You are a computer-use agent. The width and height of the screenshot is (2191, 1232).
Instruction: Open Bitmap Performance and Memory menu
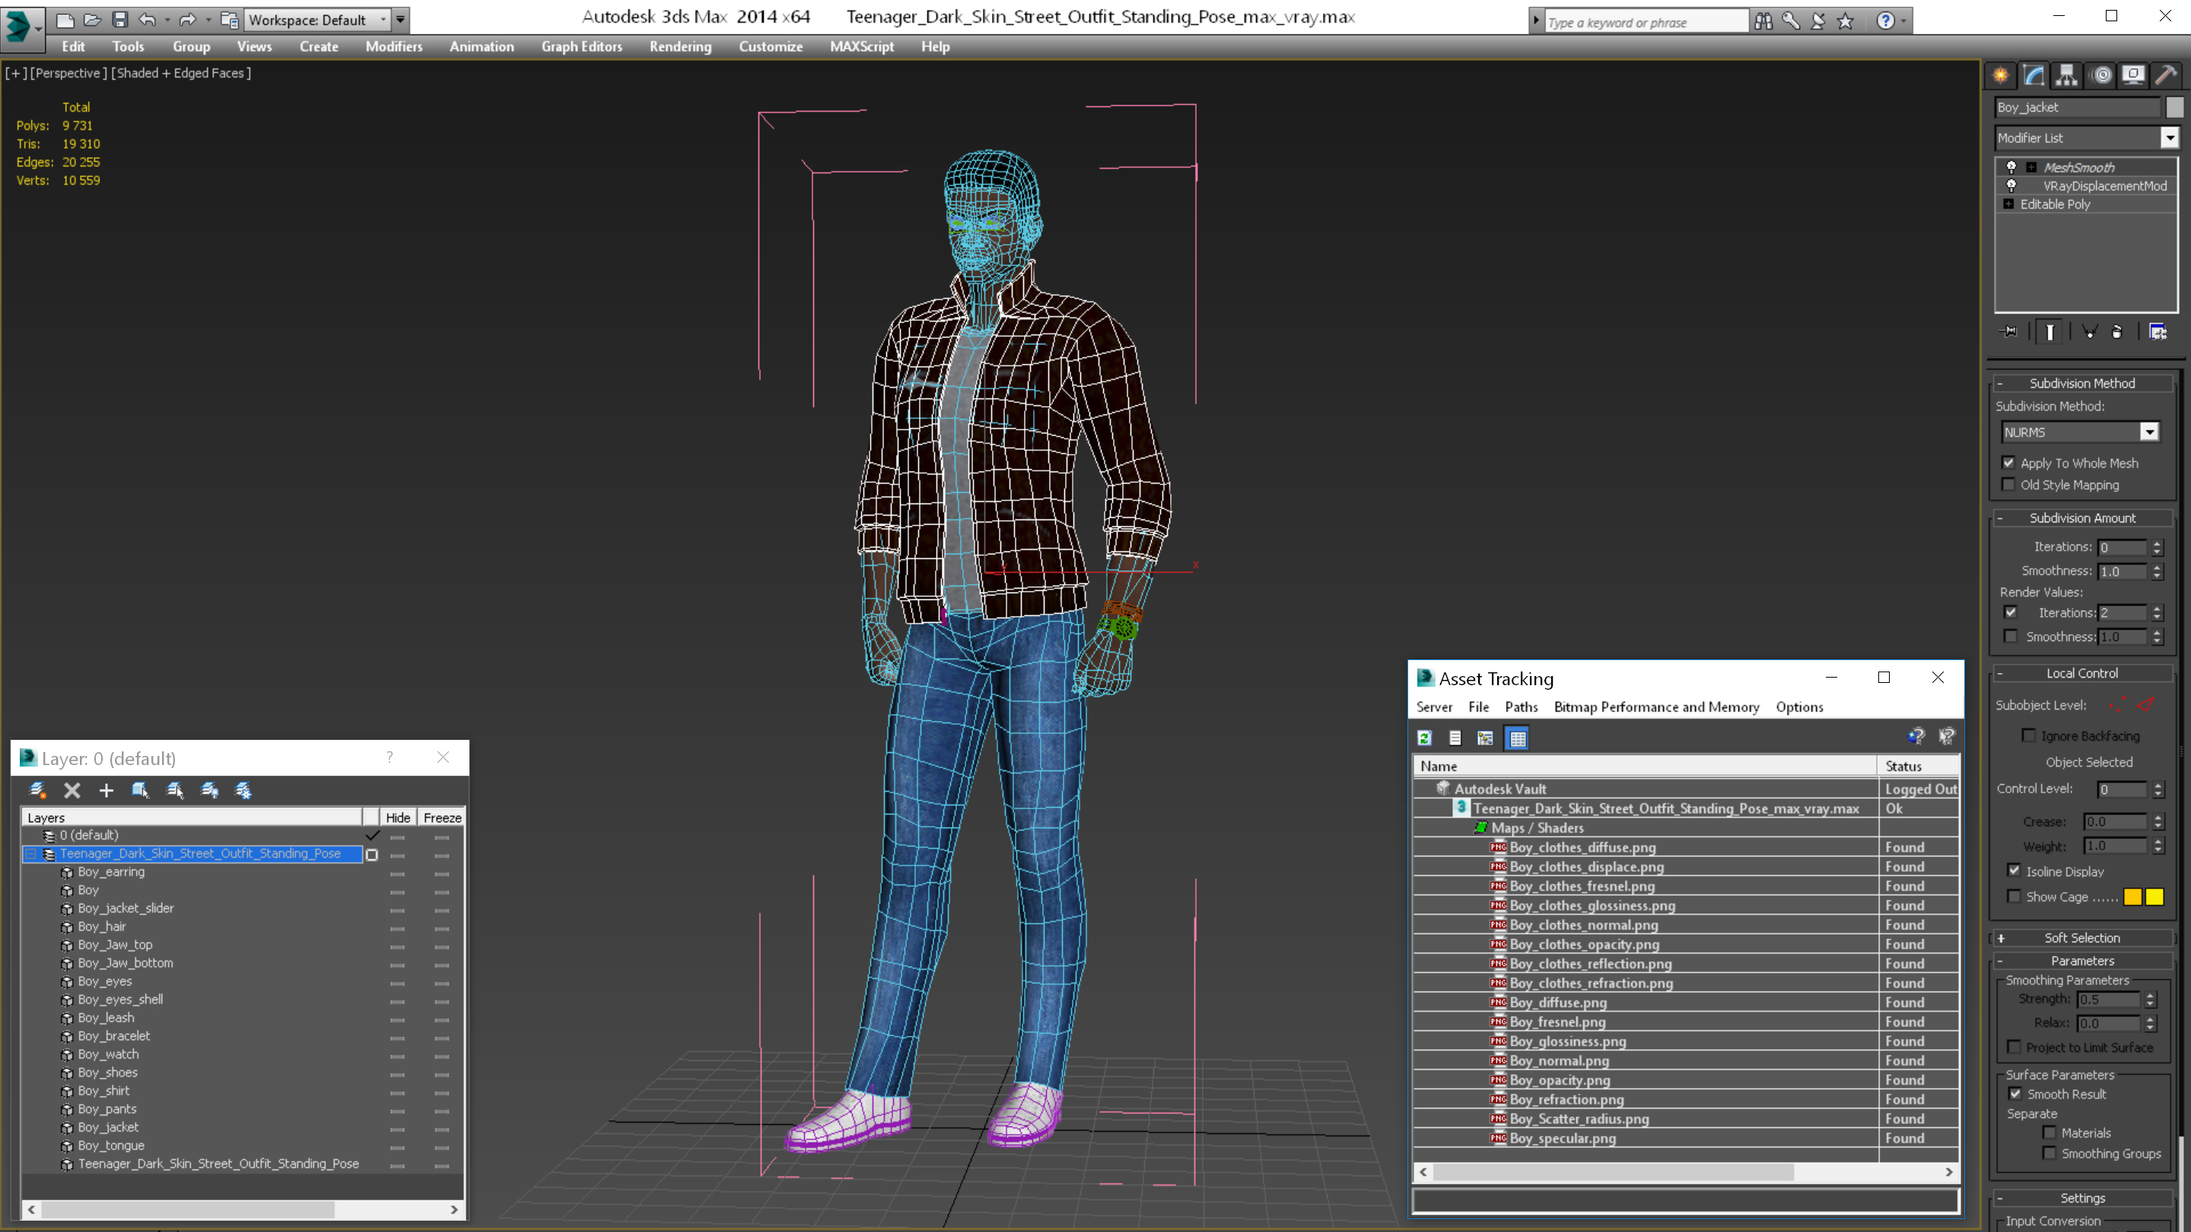pos(1656,706)
